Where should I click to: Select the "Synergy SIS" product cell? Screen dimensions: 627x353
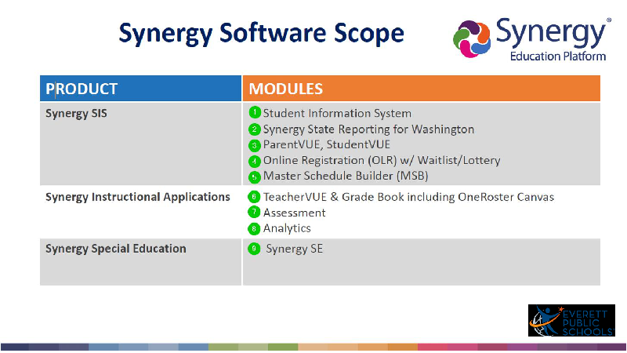pos(140,144)
